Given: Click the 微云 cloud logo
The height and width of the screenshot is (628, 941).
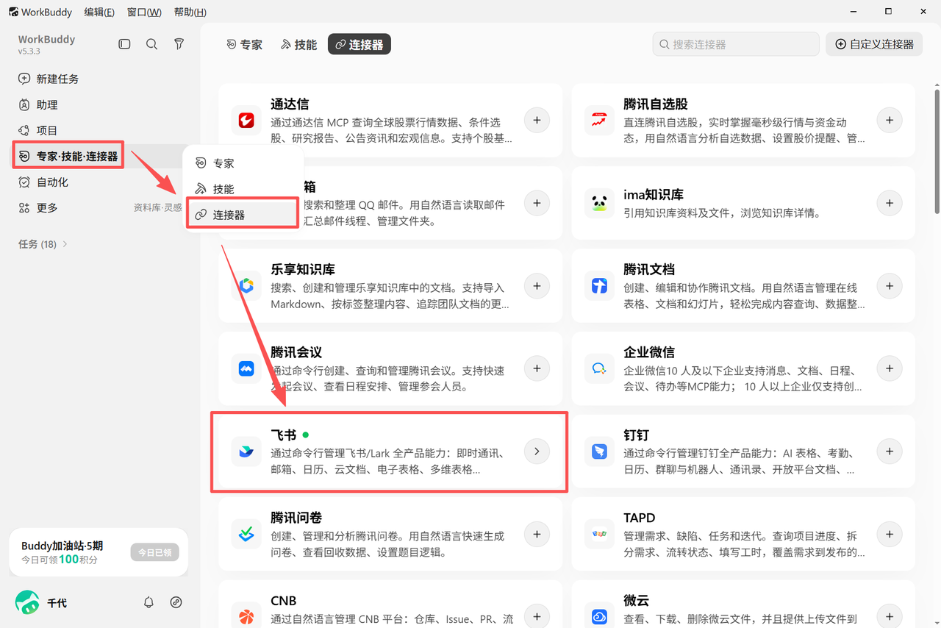Looking at the screenshot, I should tap(599, 616).
